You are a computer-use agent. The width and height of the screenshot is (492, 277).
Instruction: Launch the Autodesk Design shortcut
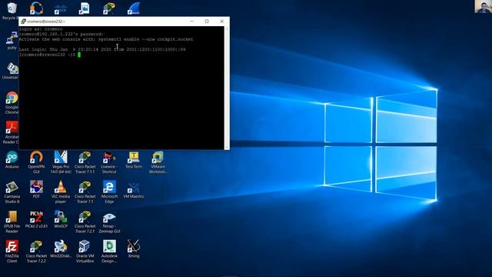coord(109,252)
